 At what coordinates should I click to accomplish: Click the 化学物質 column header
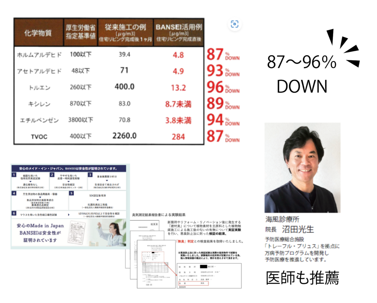[x=38, y=33]
